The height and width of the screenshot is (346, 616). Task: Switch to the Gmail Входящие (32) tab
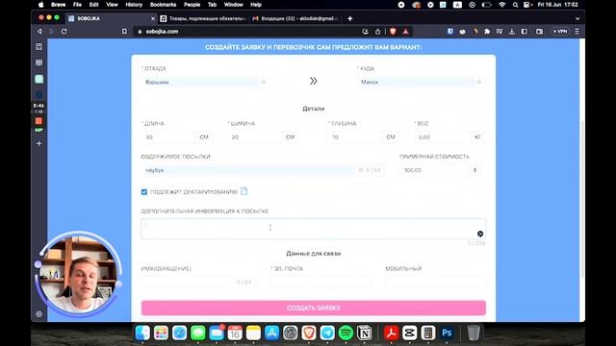click(295, 18)
